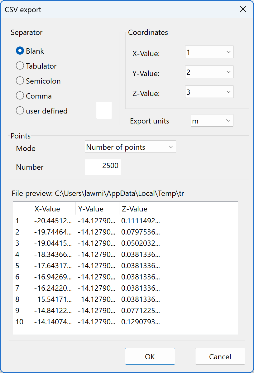Select the Semicolon separator option

[x=20, y=80]
